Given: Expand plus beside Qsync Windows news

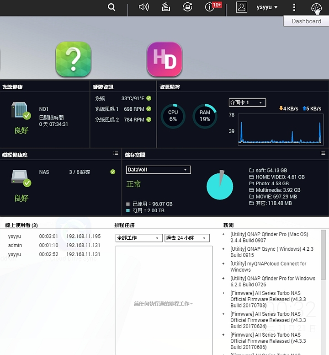Looking at the screenshot, I should (223, 249).
